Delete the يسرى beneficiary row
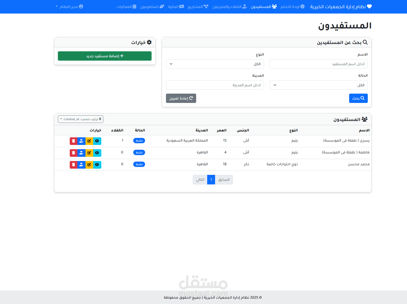 [73, 141]
